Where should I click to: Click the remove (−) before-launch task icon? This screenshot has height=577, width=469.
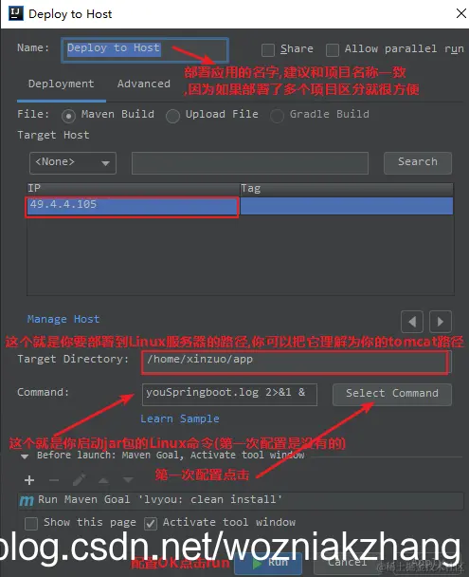pos(54,480)
